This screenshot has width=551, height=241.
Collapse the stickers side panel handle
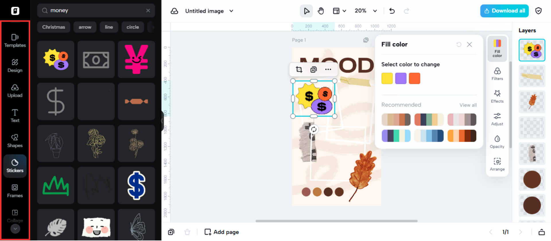[162, 120]
